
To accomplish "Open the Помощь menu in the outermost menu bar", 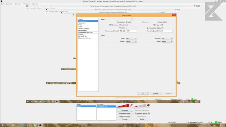I will coord(35,4).
